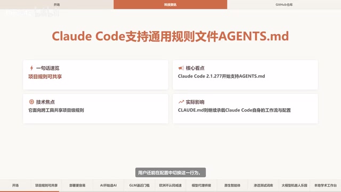Screen dimensions: 341x192
Task: Click the slide title mentioning AGENTS.md
Action: [x=170, y=36]
